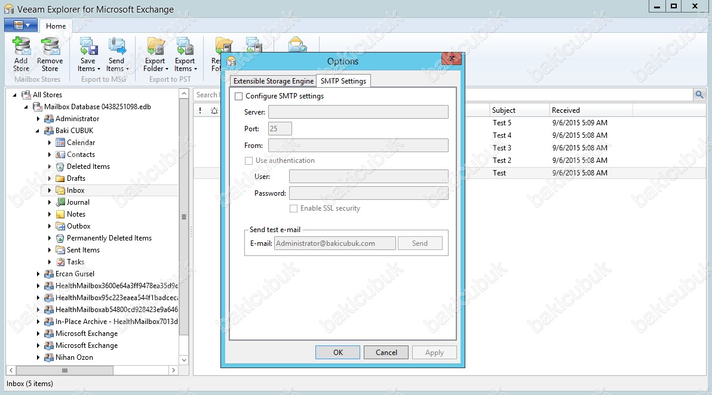The width and height of the screenshot is (712, 395).
Task: Click the tree vertical scrollbar thumb
Action: coord(184,217)
